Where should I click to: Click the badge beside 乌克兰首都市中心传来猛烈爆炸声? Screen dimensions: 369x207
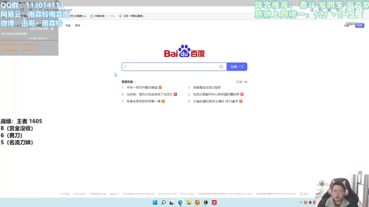coord(242,94)
